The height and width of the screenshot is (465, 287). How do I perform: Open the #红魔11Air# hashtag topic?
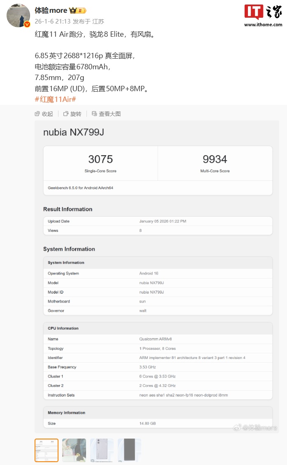(x=55, y=99)
